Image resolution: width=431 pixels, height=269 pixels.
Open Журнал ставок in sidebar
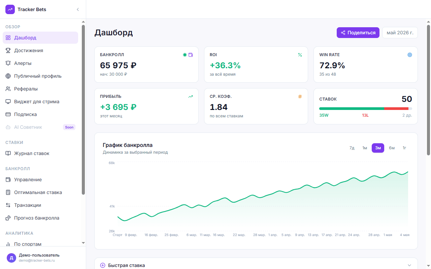(40, 153)
